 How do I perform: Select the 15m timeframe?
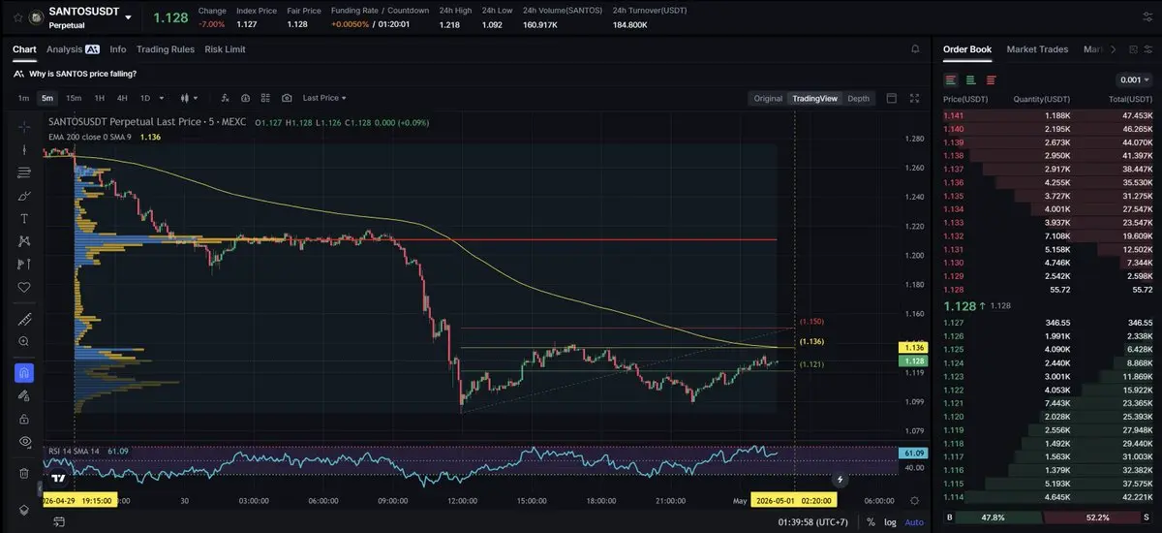[x=74, y=98]
